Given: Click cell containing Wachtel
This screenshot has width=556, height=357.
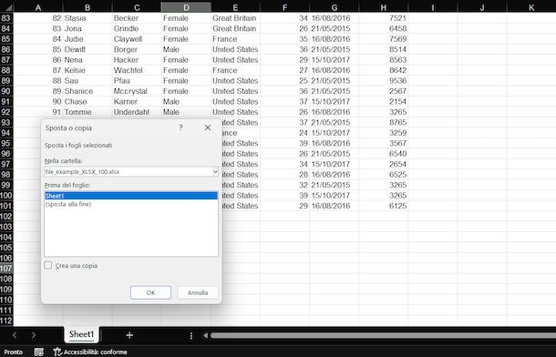Looking at the screenshot, I should coord(137,70).
